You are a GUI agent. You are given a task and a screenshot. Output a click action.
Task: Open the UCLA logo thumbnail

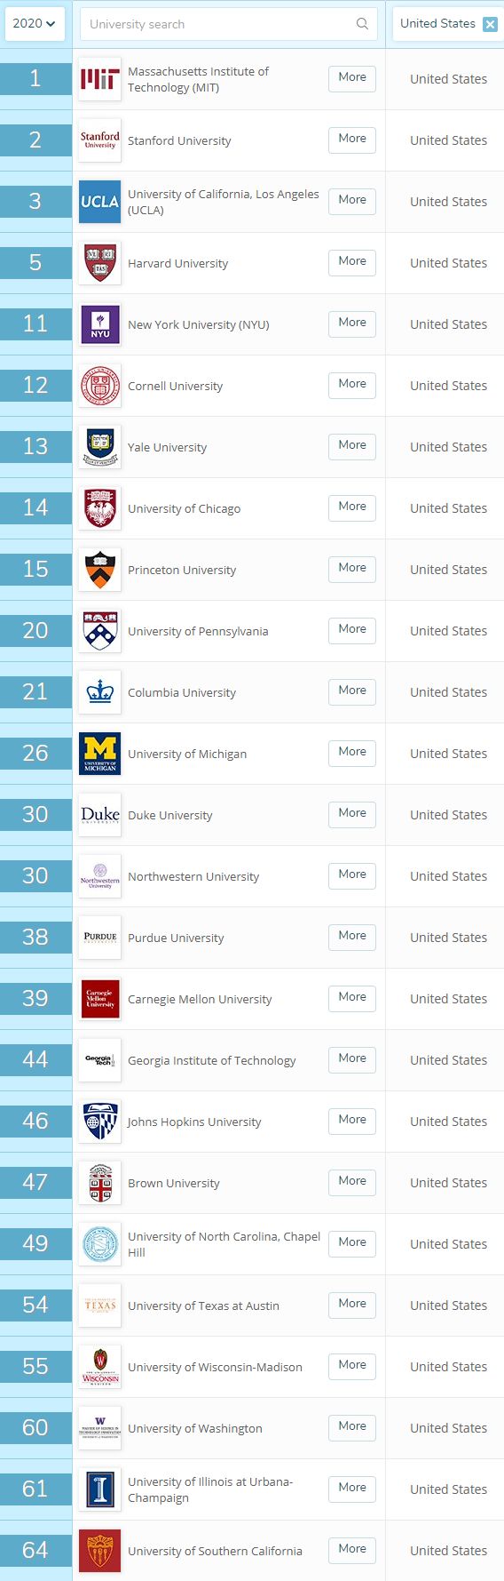pyautogui.click(x=99, y=202)
